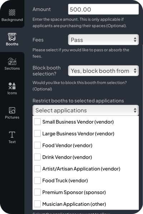The image size is (143, 214).
Task: Open the Sections landscape icon
Action: [12, 61]
